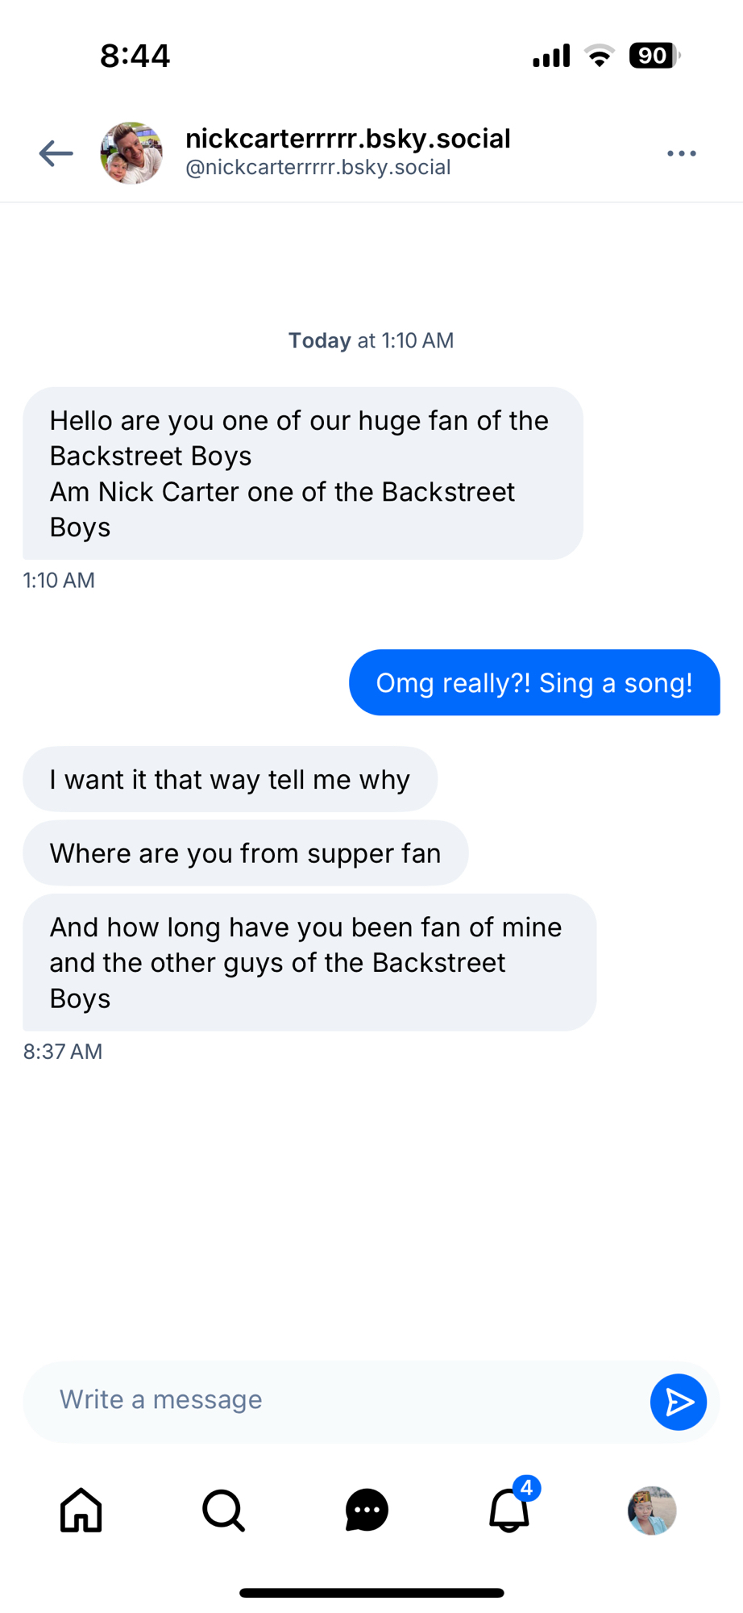Viewport: 743px width, 1613px height.
Task: Tap the blue send message button
Action: tap(678, 1402)
